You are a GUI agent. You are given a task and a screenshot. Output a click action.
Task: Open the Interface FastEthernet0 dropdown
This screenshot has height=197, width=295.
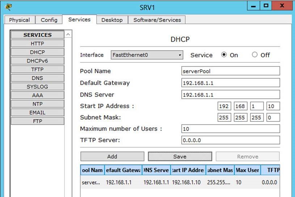pyautogui.click(x=147, y=55)
